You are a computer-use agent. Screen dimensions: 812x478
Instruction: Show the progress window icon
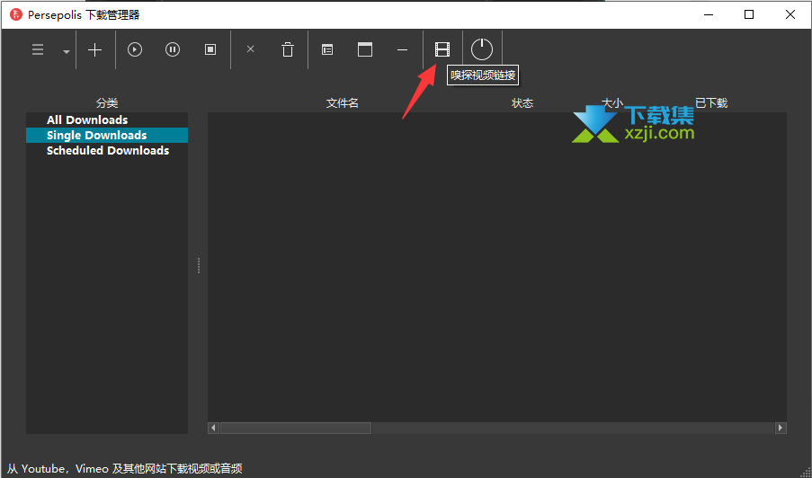pos(365,49)
